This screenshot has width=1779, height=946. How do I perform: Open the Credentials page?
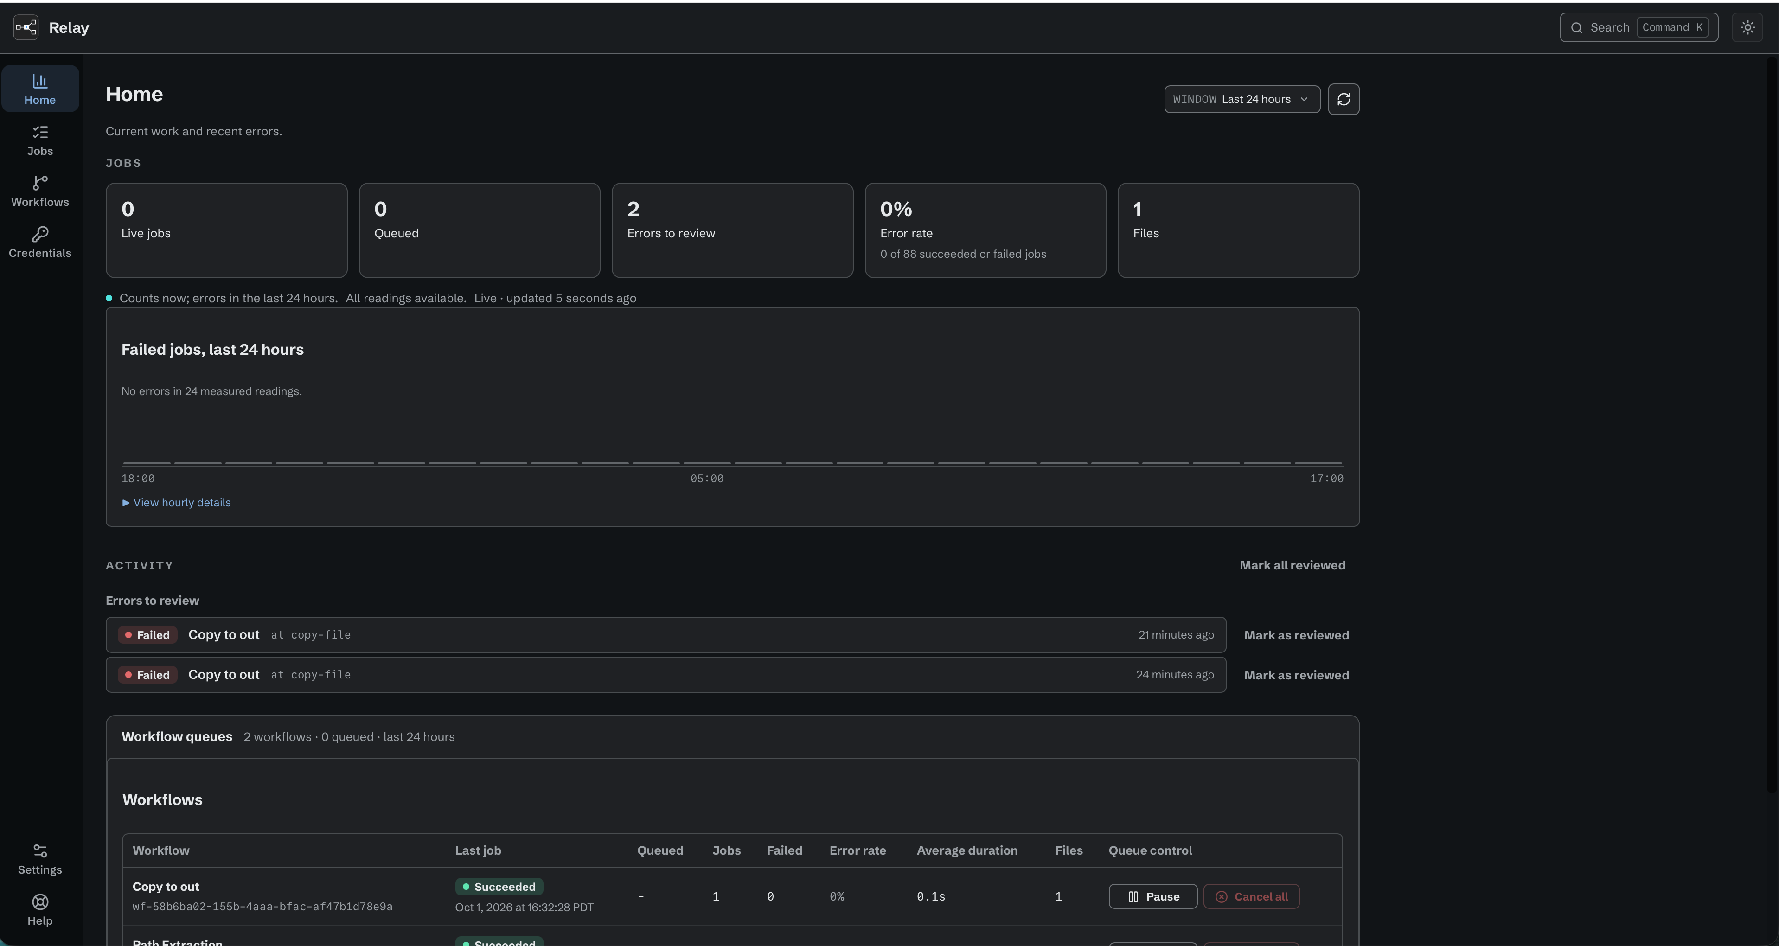[x=40, y=243]
